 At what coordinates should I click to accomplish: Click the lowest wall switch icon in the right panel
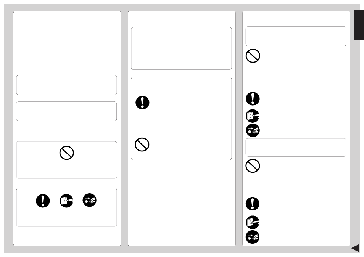tap(253, 222)
